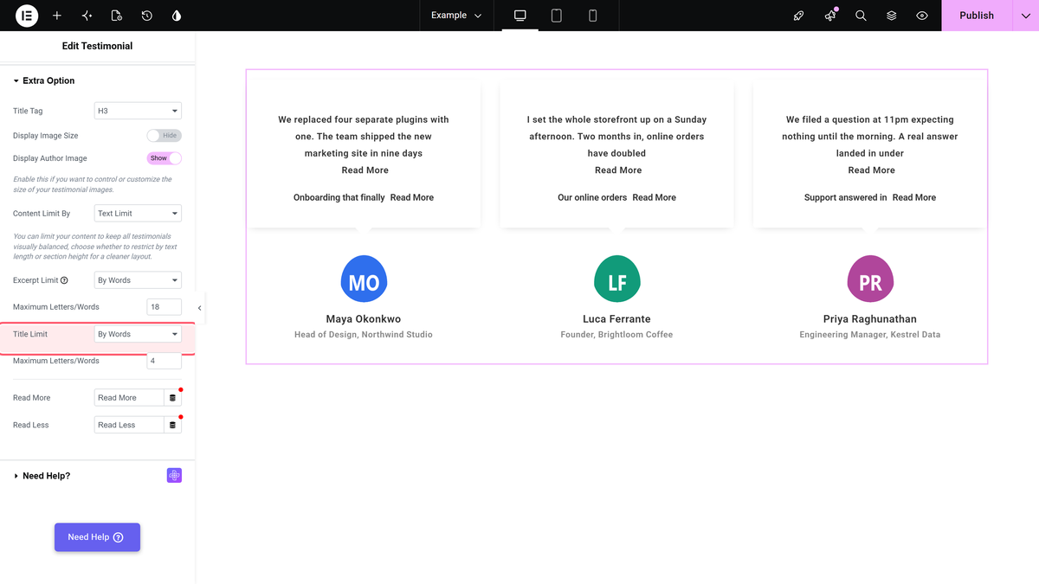Open revision history clock icon
Image resolution: width=1039 pixels, height=584 pixels.
(x=147, y=16)
